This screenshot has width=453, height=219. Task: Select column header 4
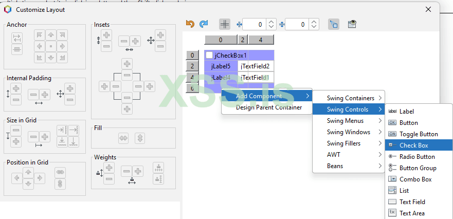261,40
